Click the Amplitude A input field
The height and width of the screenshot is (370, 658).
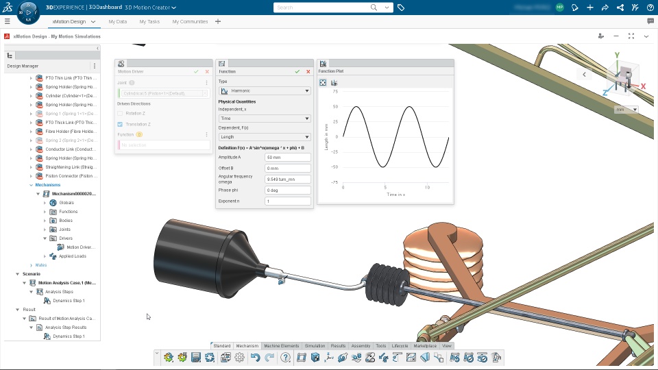(x=288, y=158)
